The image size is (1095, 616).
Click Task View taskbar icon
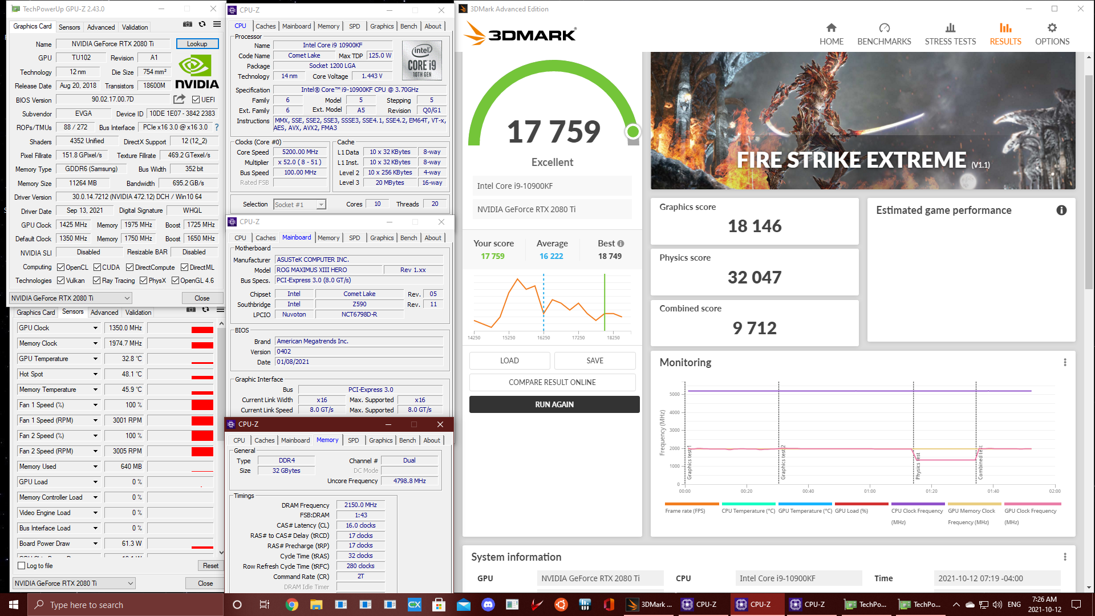coord(264,605)
